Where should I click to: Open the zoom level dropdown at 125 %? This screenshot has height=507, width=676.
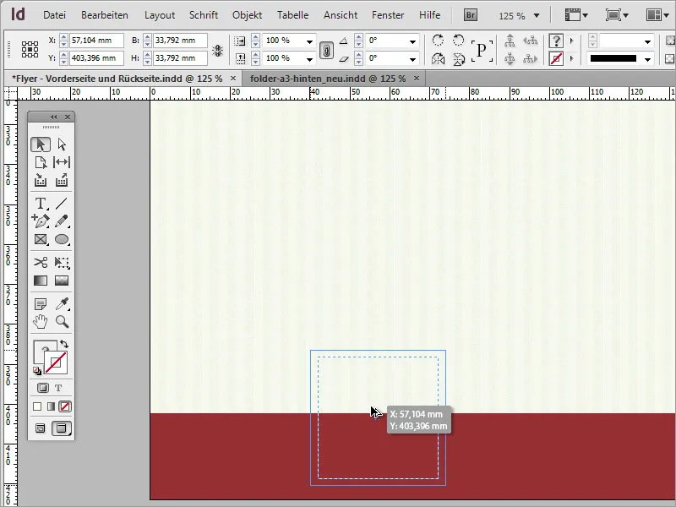(x=537, y=15)
